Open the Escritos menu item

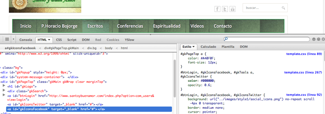95,26
